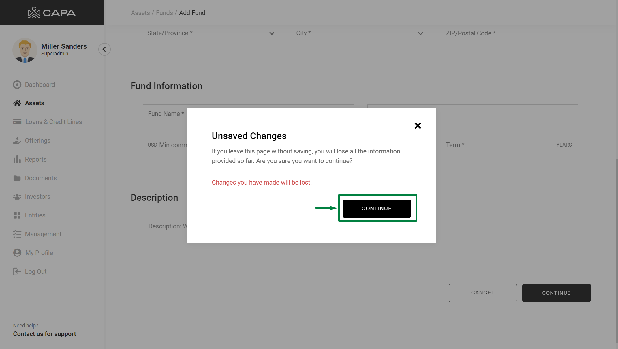Screen dimensions: 618x349
Task: Click the Investors group icon
Action: (x=17, y=197)
